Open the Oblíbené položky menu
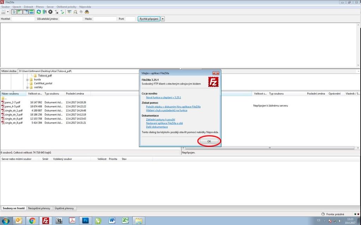 67,7
